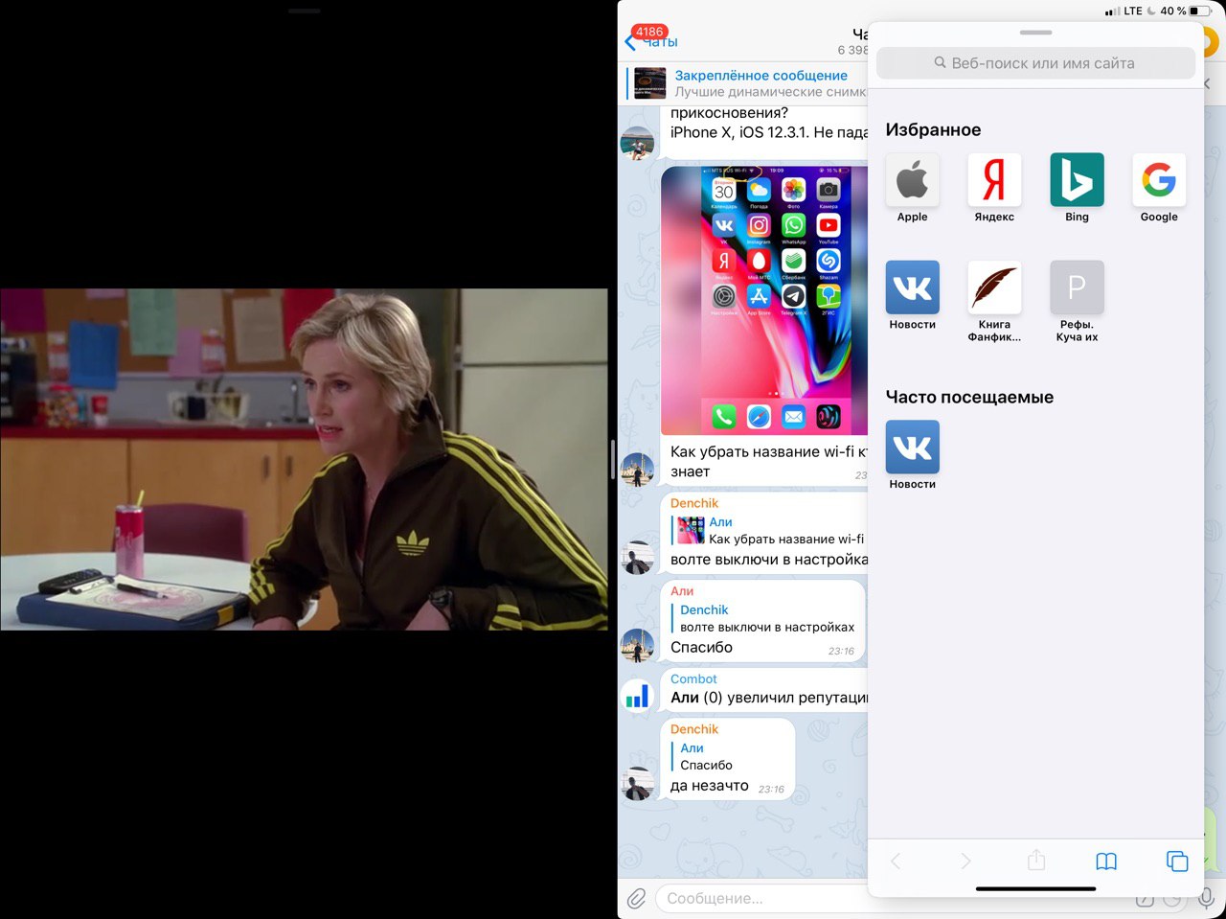Tap the Али avatar beside Спасибо message
The height and width of the screenshot is (919, 1226).
[637, 646]
